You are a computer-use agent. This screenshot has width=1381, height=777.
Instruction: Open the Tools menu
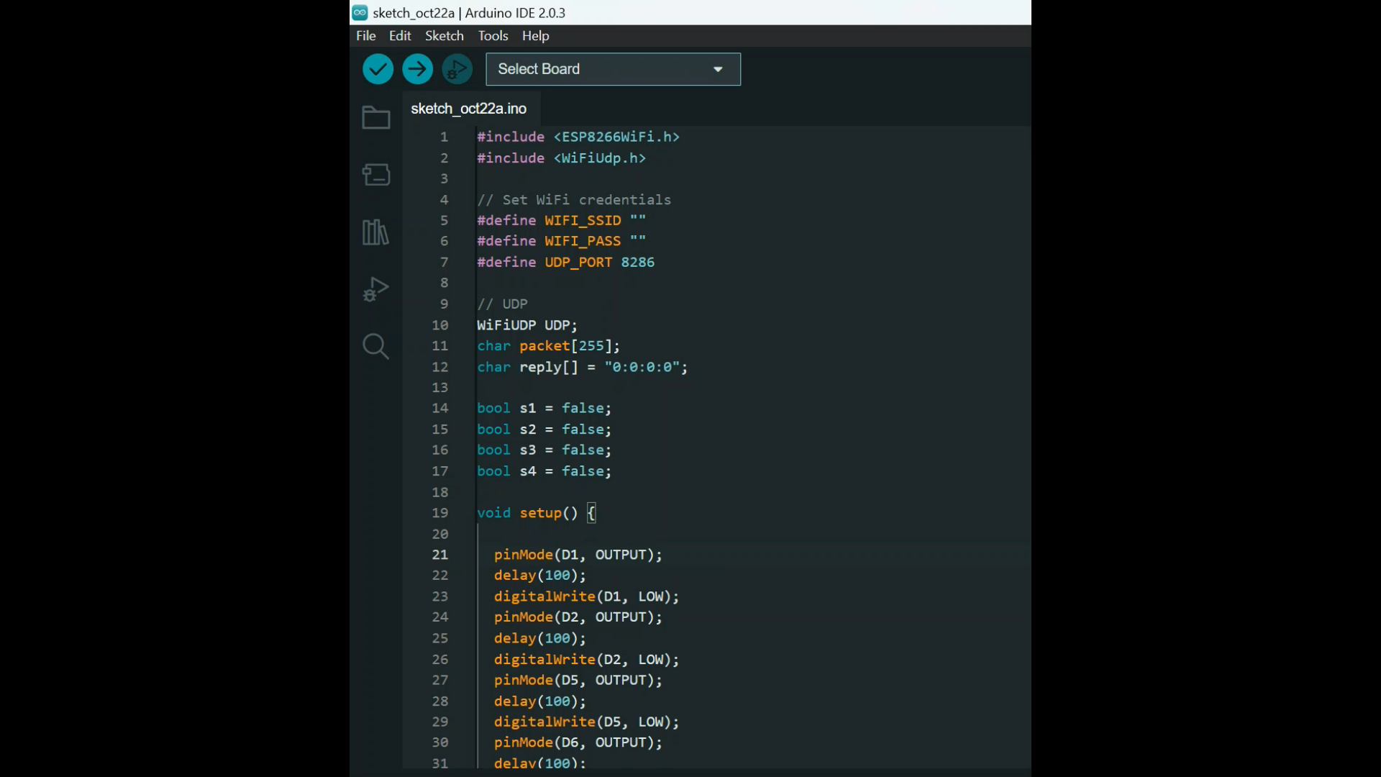coord(492,35)
